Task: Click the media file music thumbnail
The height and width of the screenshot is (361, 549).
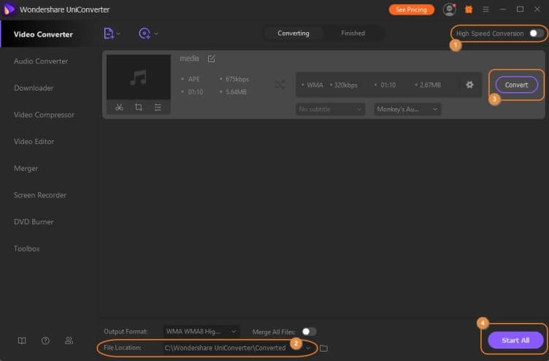Action: point(139,77)
